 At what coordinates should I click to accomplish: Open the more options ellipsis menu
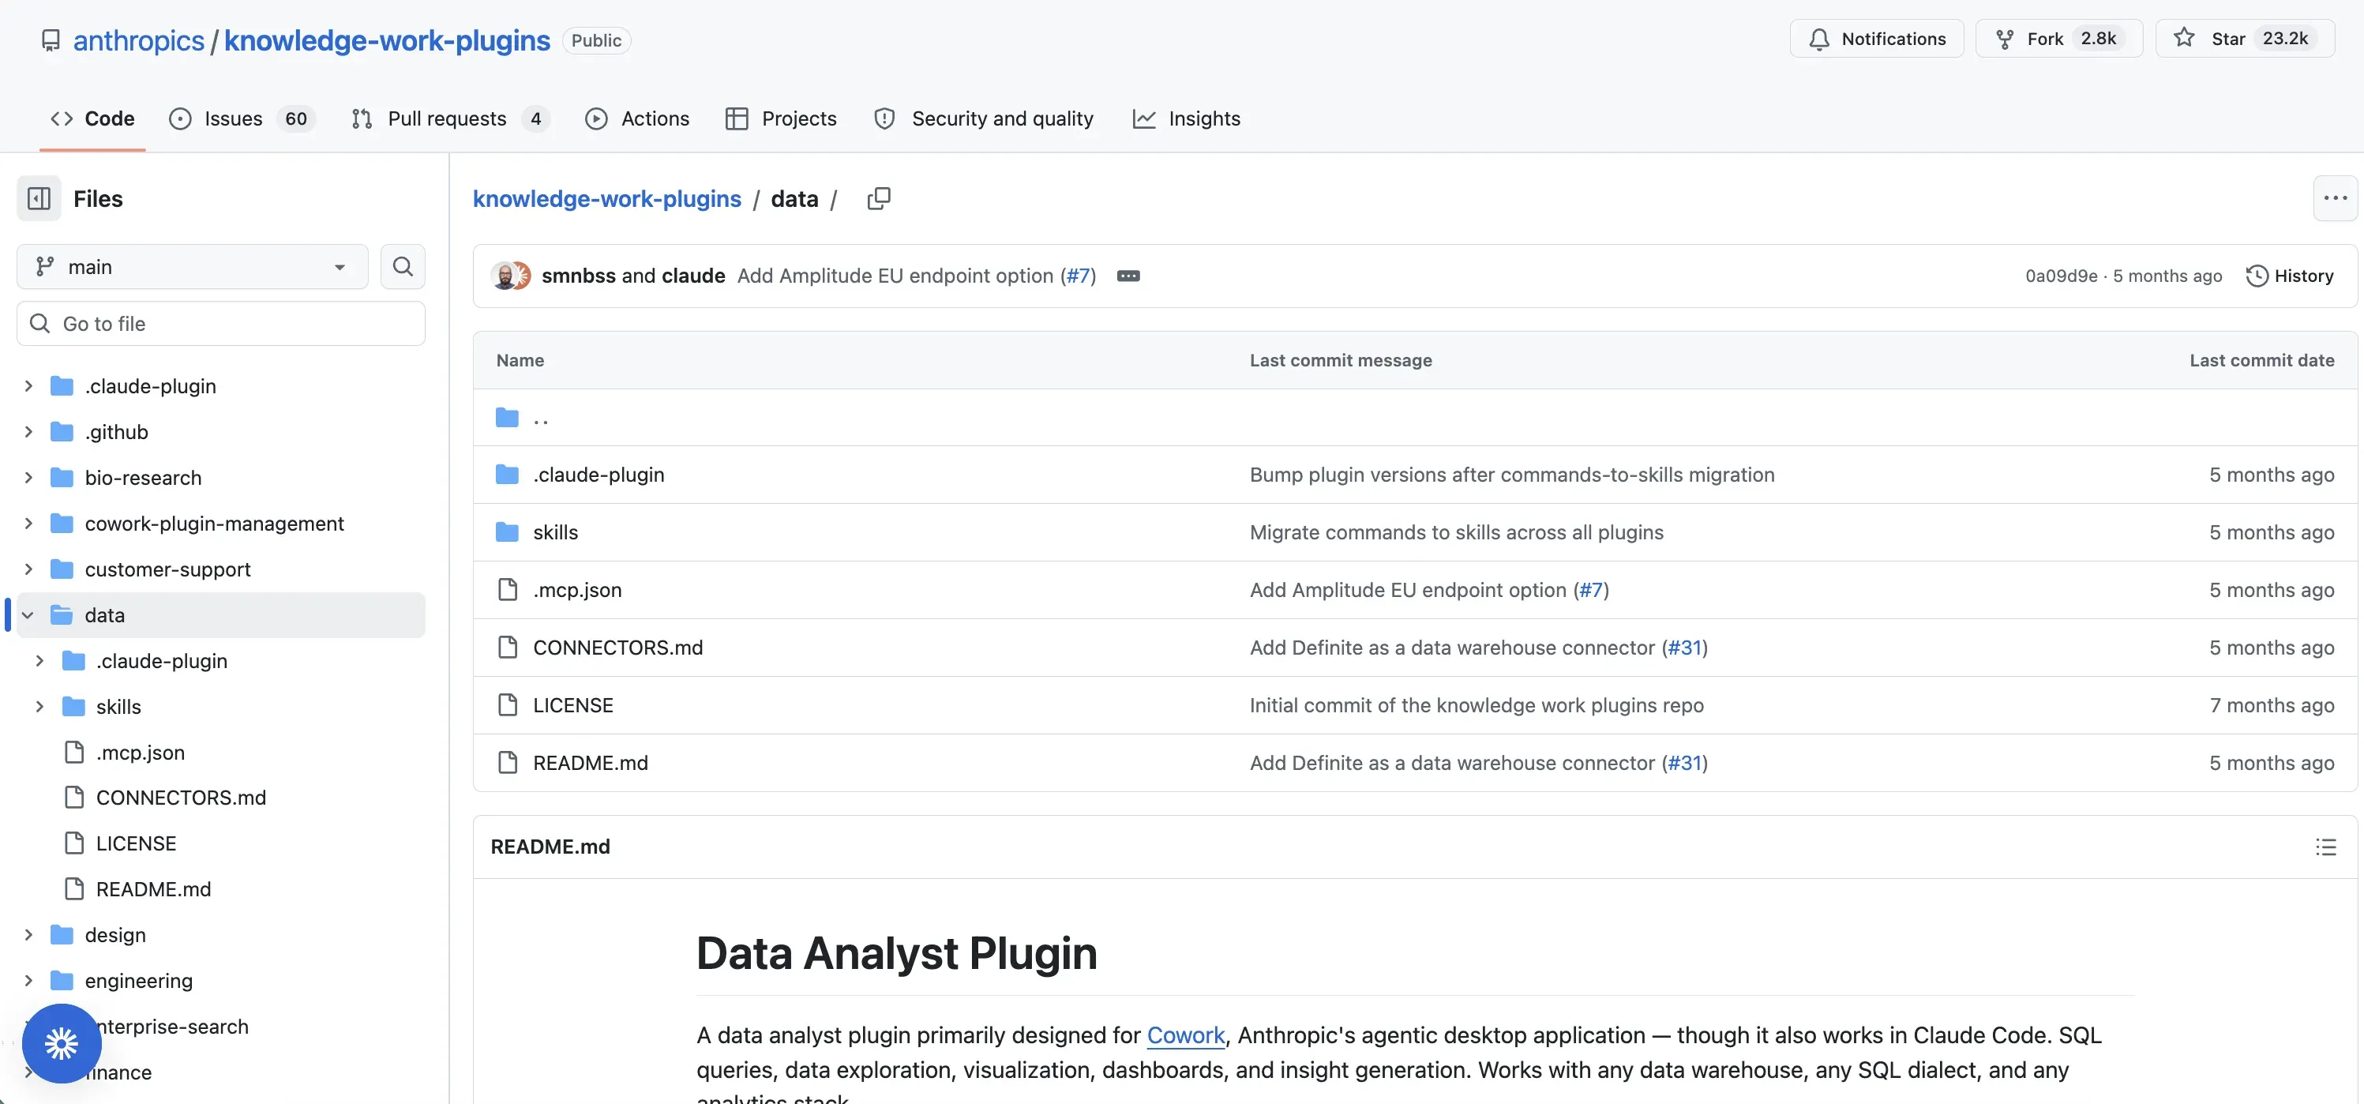[2335, 198]
